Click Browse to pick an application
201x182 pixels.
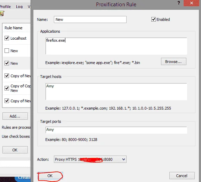click(x=174, y=62)
